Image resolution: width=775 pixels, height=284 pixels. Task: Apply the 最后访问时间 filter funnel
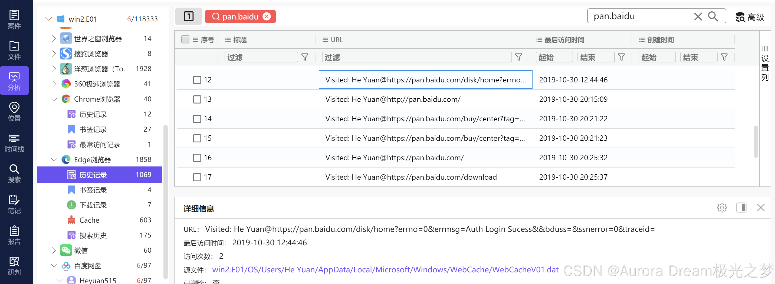(622, 57)
